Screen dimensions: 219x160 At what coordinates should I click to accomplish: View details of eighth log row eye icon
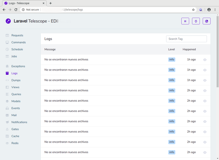205,132
